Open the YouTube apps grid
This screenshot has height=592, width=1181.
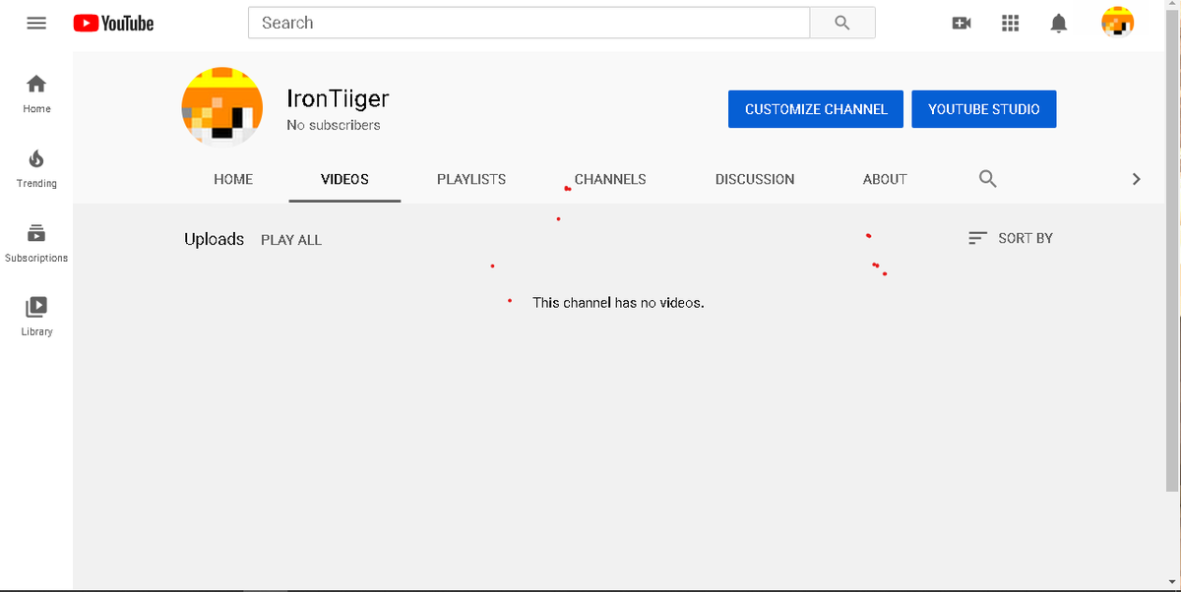tap(1010, 23)
